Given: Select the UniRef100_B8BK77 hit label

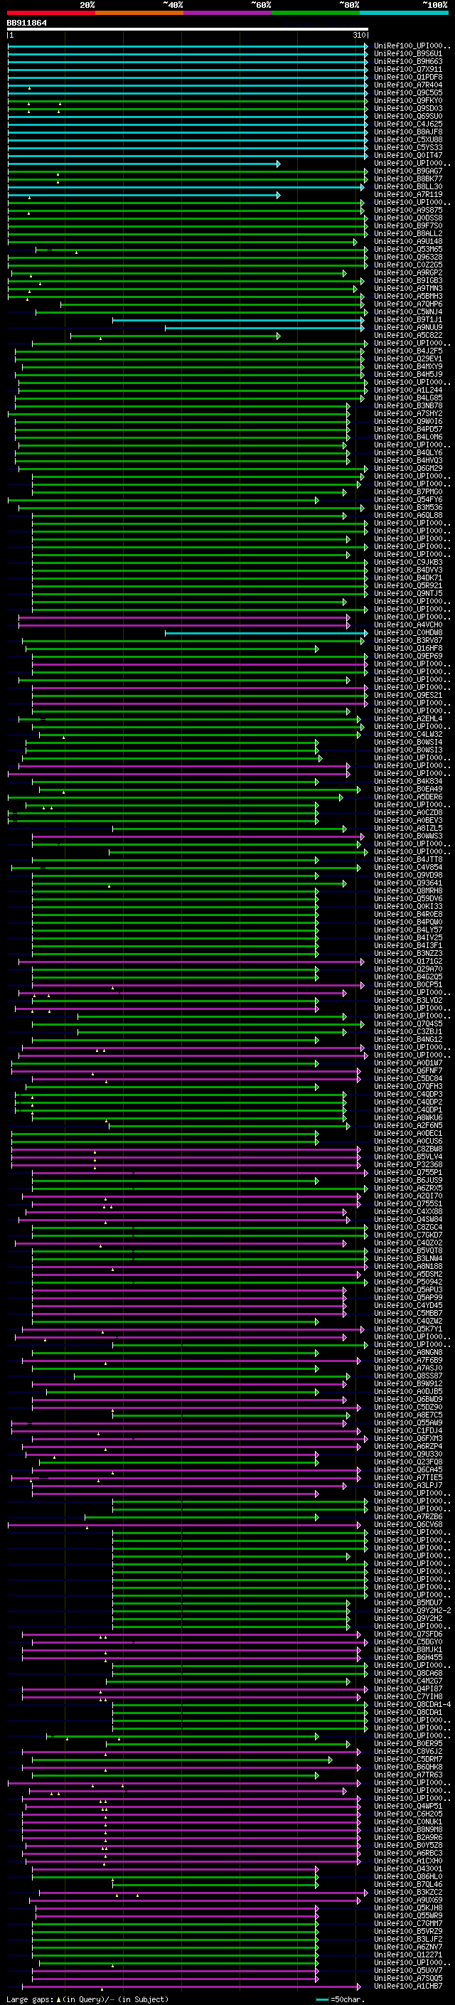Looking at the screenshot, I should click(408, 179).
